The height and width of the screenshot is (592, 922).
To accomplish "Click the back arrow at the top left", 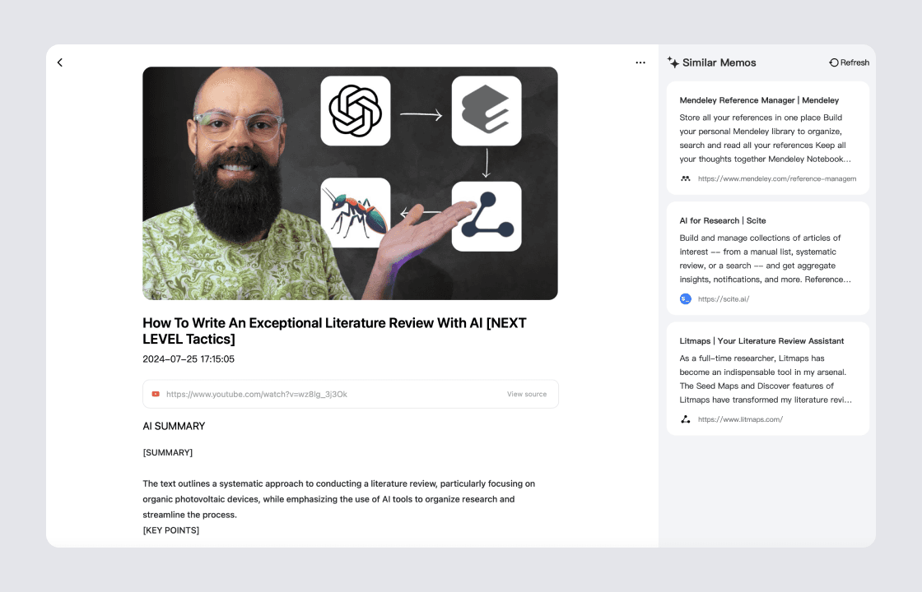I will tap(59, 62).
